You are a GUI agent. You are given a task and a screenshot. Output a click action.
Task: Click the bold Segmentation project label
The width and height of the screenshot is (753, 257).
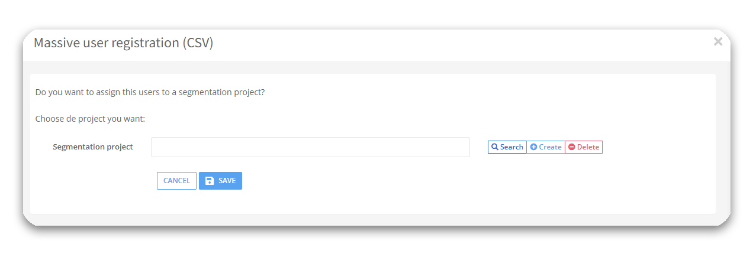pyautogui.click(x=93, y=147)
